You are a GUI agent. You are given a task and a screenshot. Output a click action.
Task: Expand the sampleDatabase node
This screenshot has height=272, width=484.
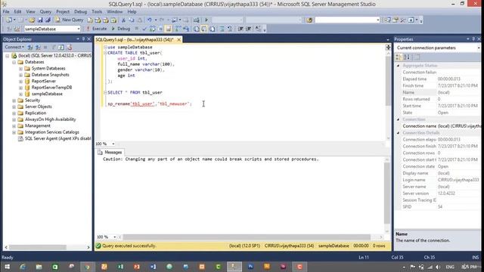point(20,94)
